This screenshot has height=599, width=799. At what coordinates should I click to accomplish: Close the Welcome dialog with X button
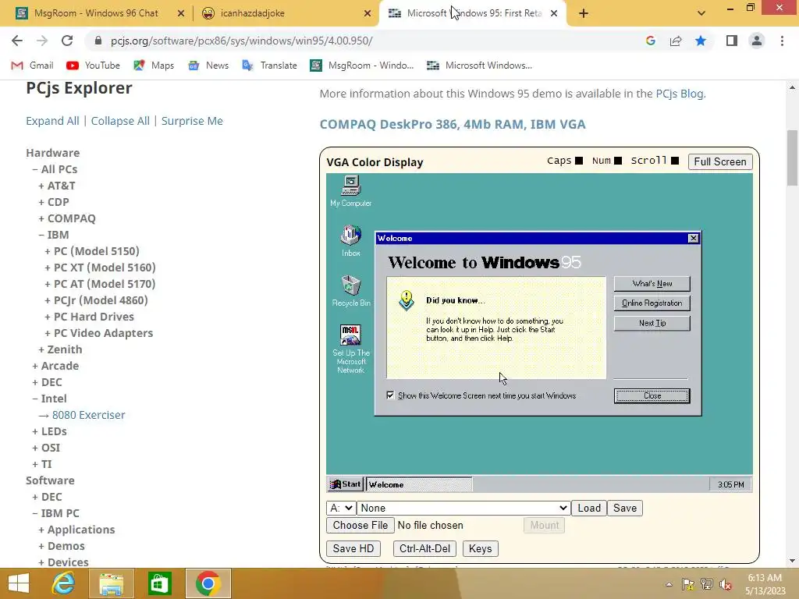[693, 239]
